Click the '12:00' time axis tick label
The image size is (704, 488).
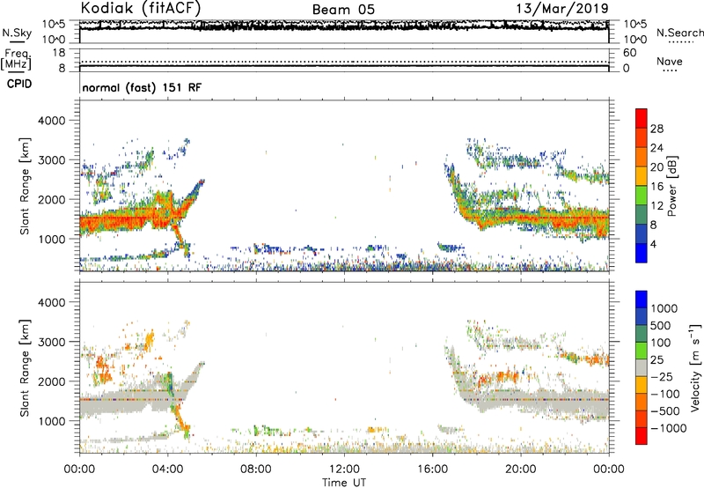pos(344,470)
